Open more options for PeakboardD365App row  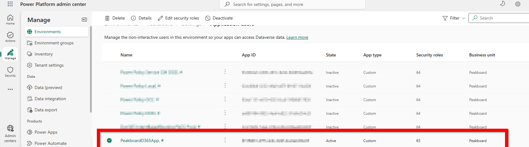click(225, 140)
